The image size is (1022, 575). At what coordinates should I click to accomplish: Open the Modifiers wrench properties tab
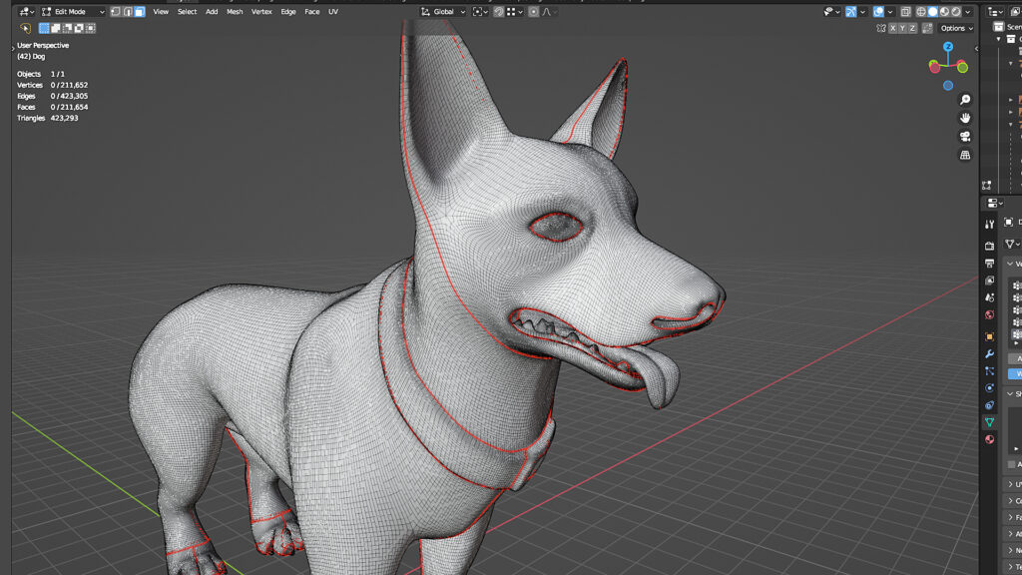pos(989,354)
